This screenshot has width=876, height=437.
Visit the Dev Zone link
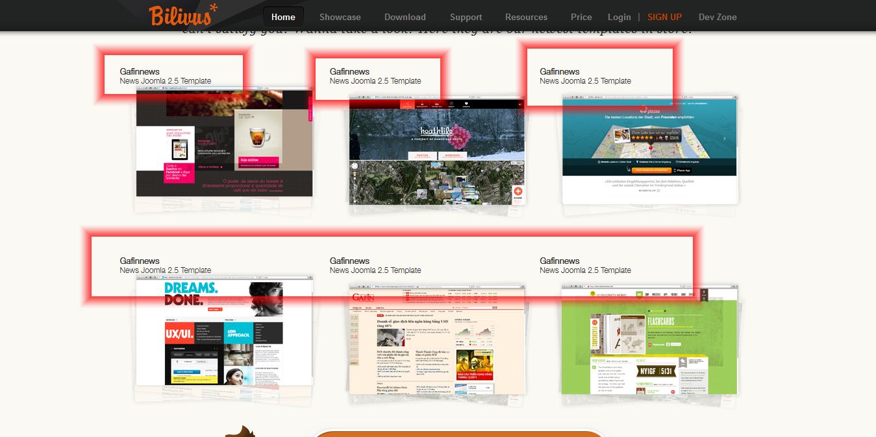(x=718, y=17)
